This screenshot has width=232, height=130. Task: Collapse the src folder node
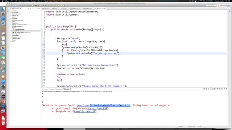(12, 28)
